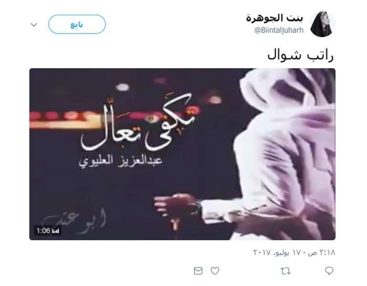Follow the account with the تابع button
Screen dimensions: 367x286
pos(77,24)
